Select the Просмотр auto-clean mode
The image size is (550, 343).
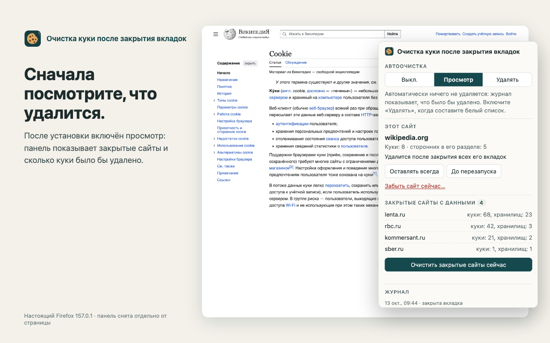tap(458, 80)
